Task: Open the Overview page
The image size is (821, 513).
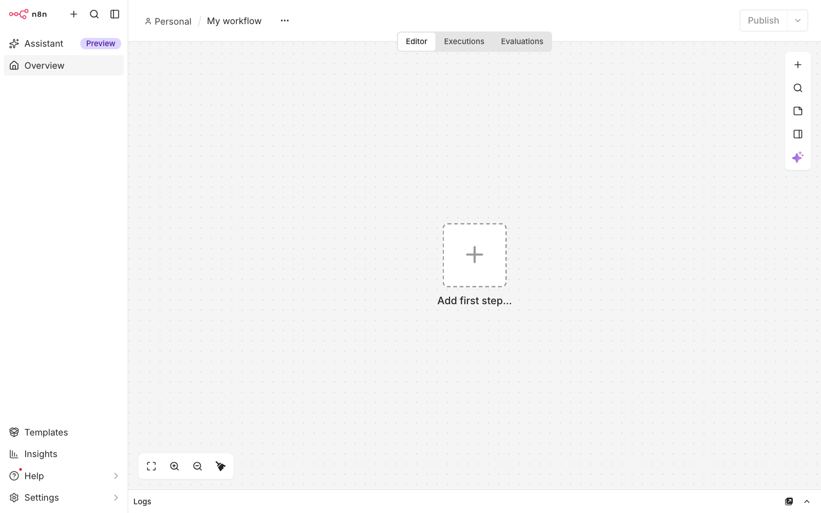Action: pyautogui.click(x=64, y=66)
